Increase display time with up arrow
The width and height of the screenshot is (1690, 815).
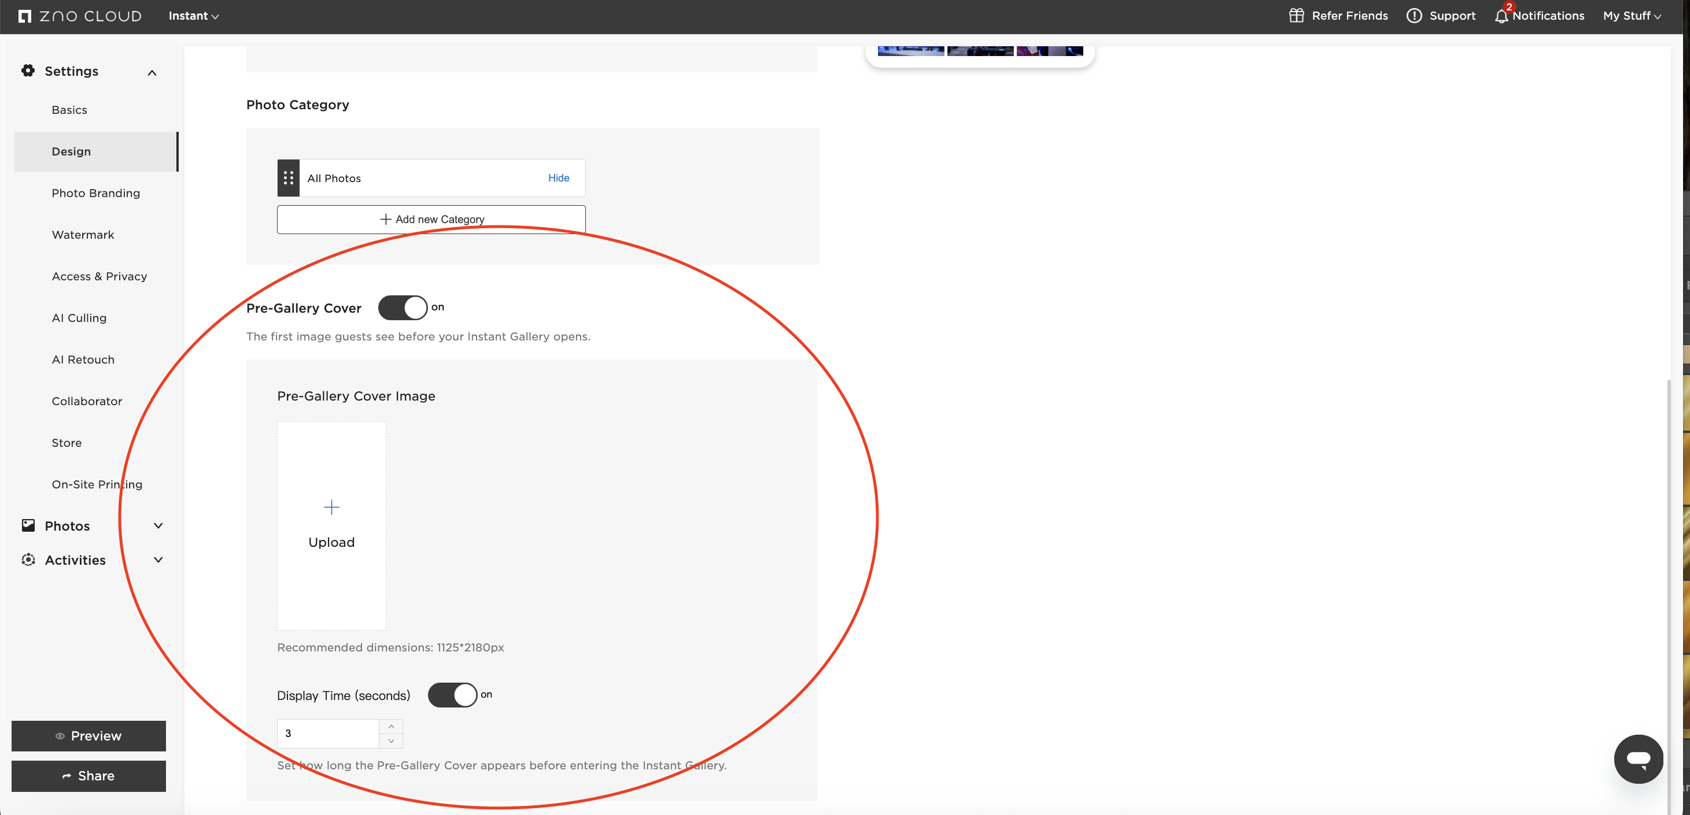(391, 727)
